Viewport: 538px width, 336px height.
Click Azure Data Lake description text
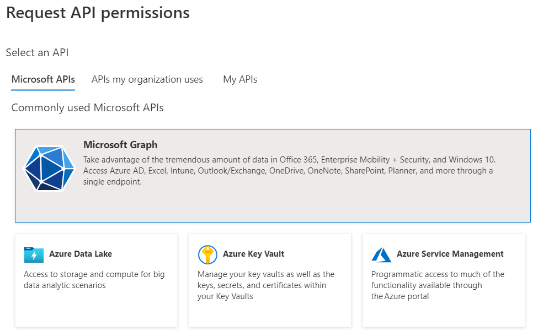pos(94,280)
